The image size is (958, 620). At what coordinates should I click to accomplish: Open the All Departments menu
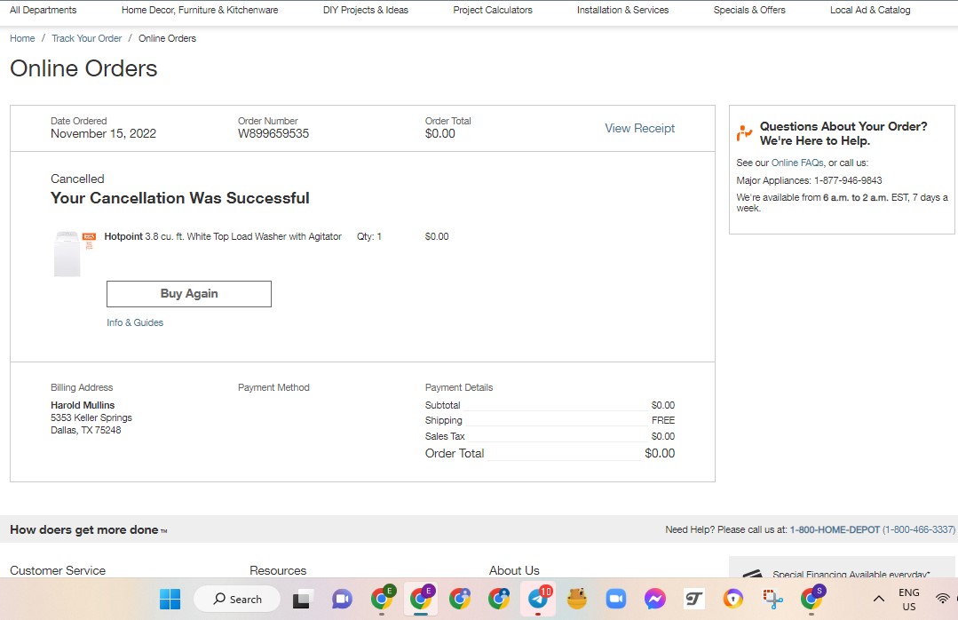point(43,10)
